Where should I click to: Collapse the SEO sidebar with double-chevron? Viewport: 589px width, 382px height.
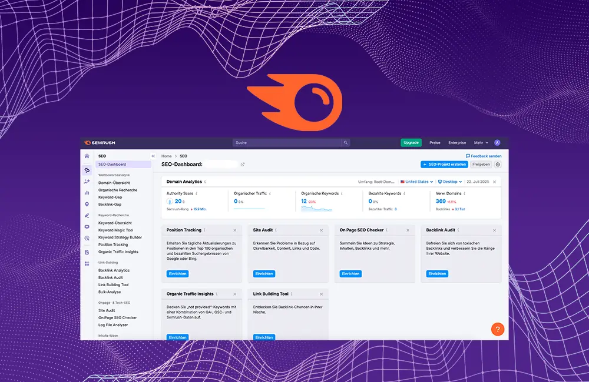[153, 156]
